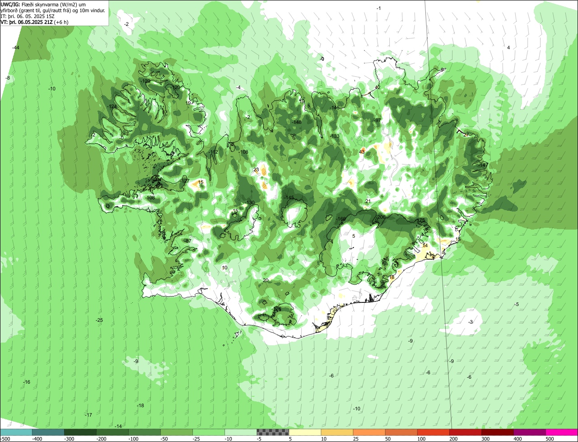The width and height of the screenshot is (578, 442).
Task: Select the dark maroon swatch between 300 and 400
Action: point(497,433)
